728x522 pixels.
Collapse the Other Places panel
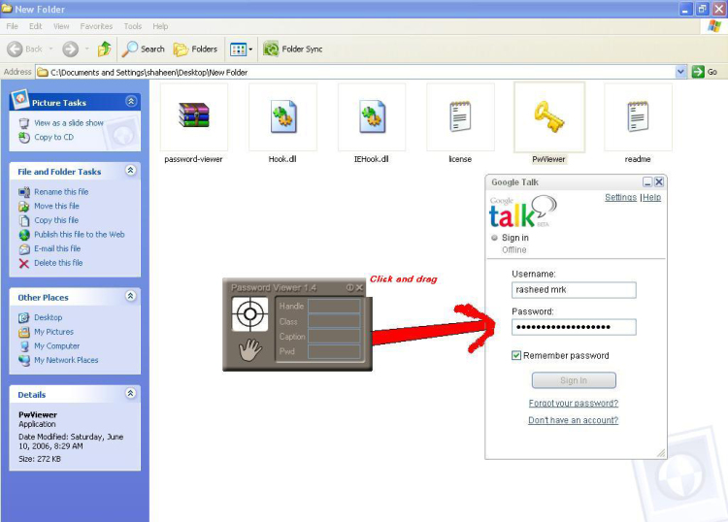click(131, 296)
